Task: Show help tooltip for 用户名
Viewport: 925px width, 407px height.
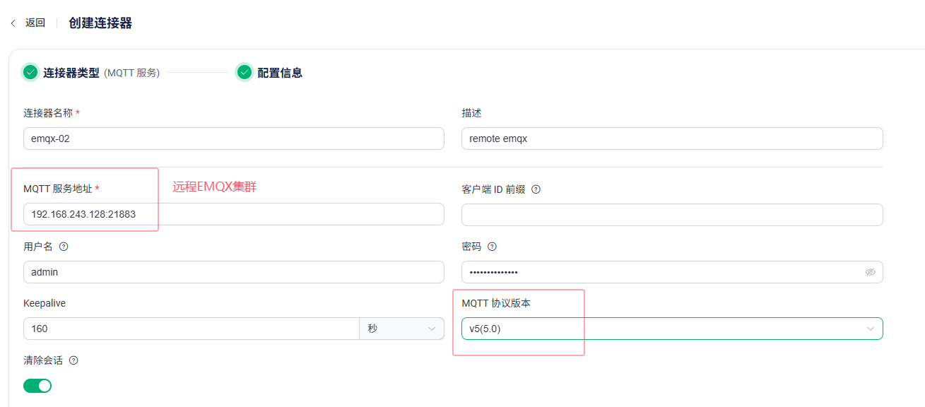Action: 64,247
